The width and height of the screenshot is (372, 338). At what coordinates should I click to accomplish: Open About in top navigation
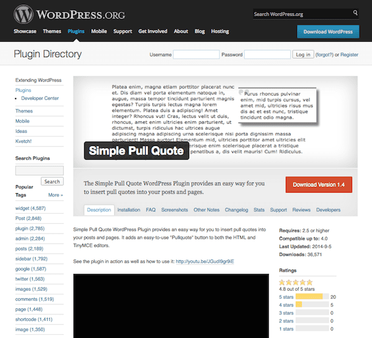(x=181, y=31)
